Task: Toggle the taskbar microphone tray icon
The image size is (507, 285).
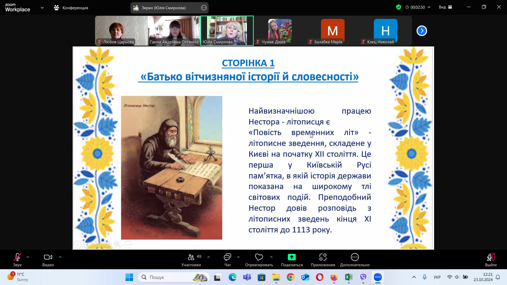Action: [x=424, y=277]
